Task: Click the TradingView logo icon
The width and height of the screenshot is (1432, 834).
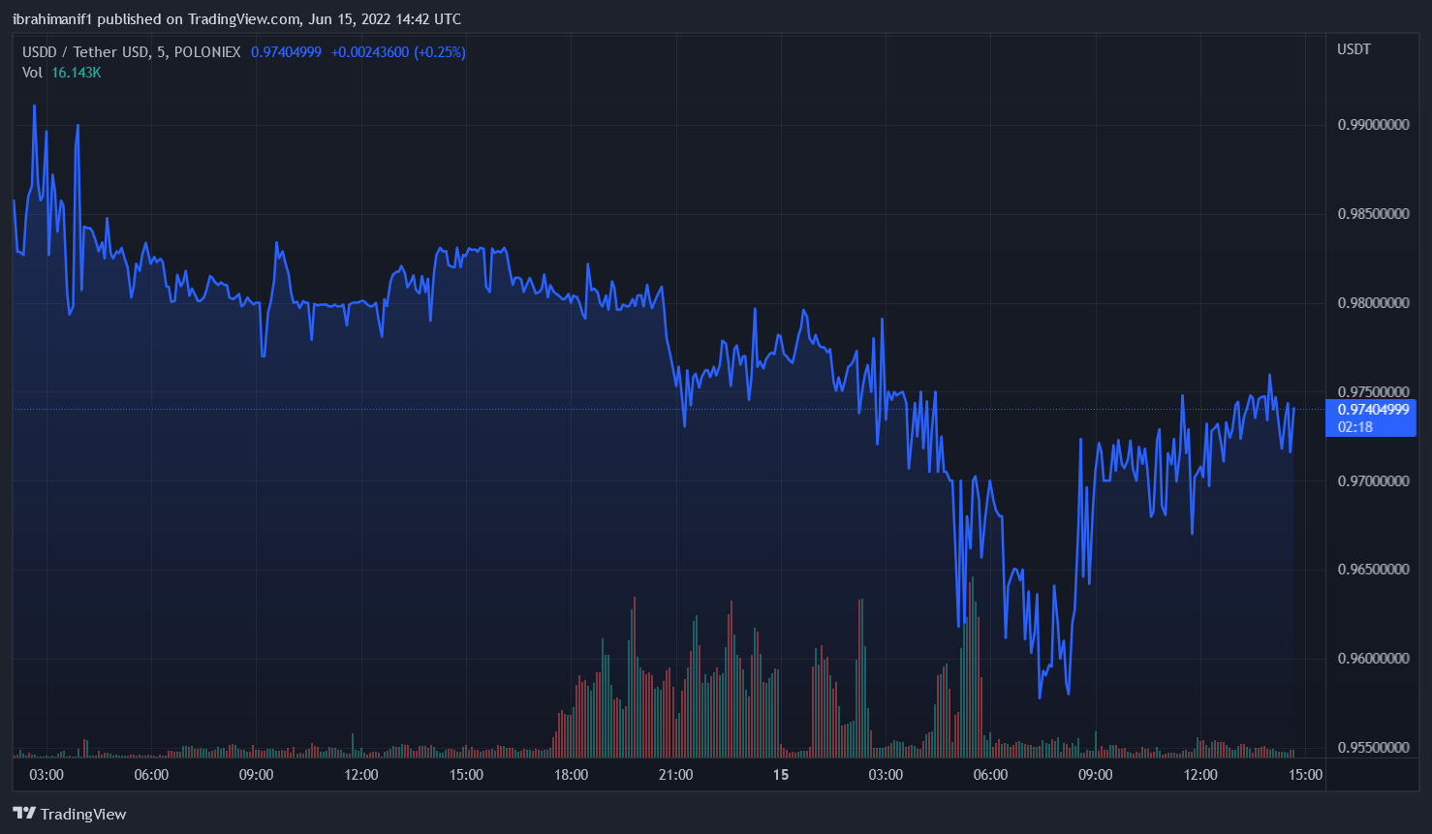Action: [x=24, y=814]
